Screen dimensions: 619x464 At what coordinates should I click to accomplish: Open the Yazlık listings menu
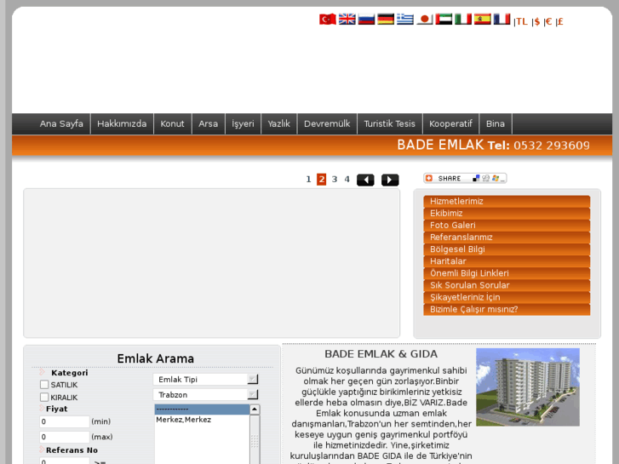coord(278,124)
